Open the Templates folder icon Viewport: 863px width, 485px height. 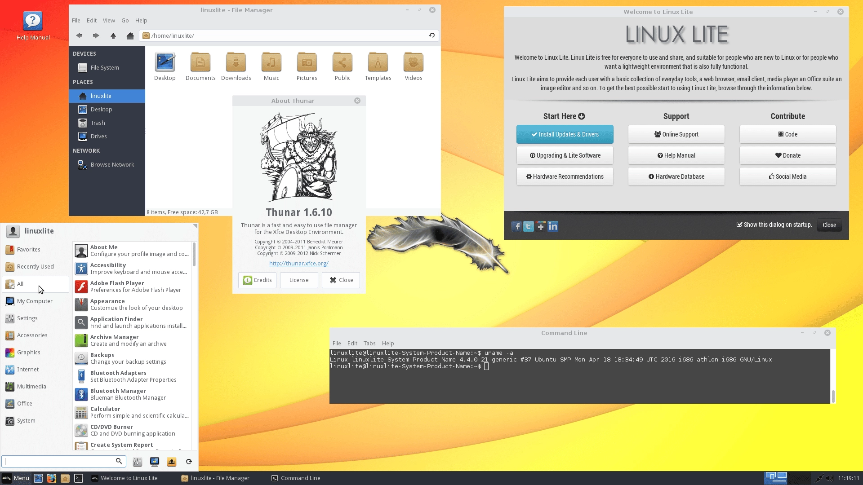(378, 66)
